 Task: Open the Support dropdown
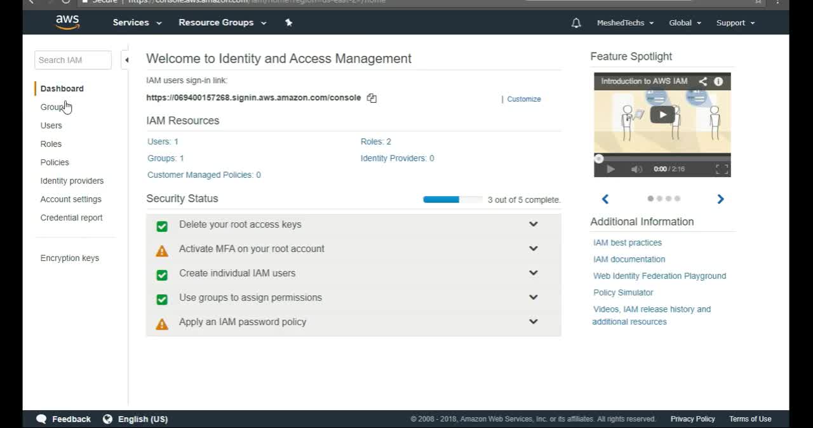[734, 23]
